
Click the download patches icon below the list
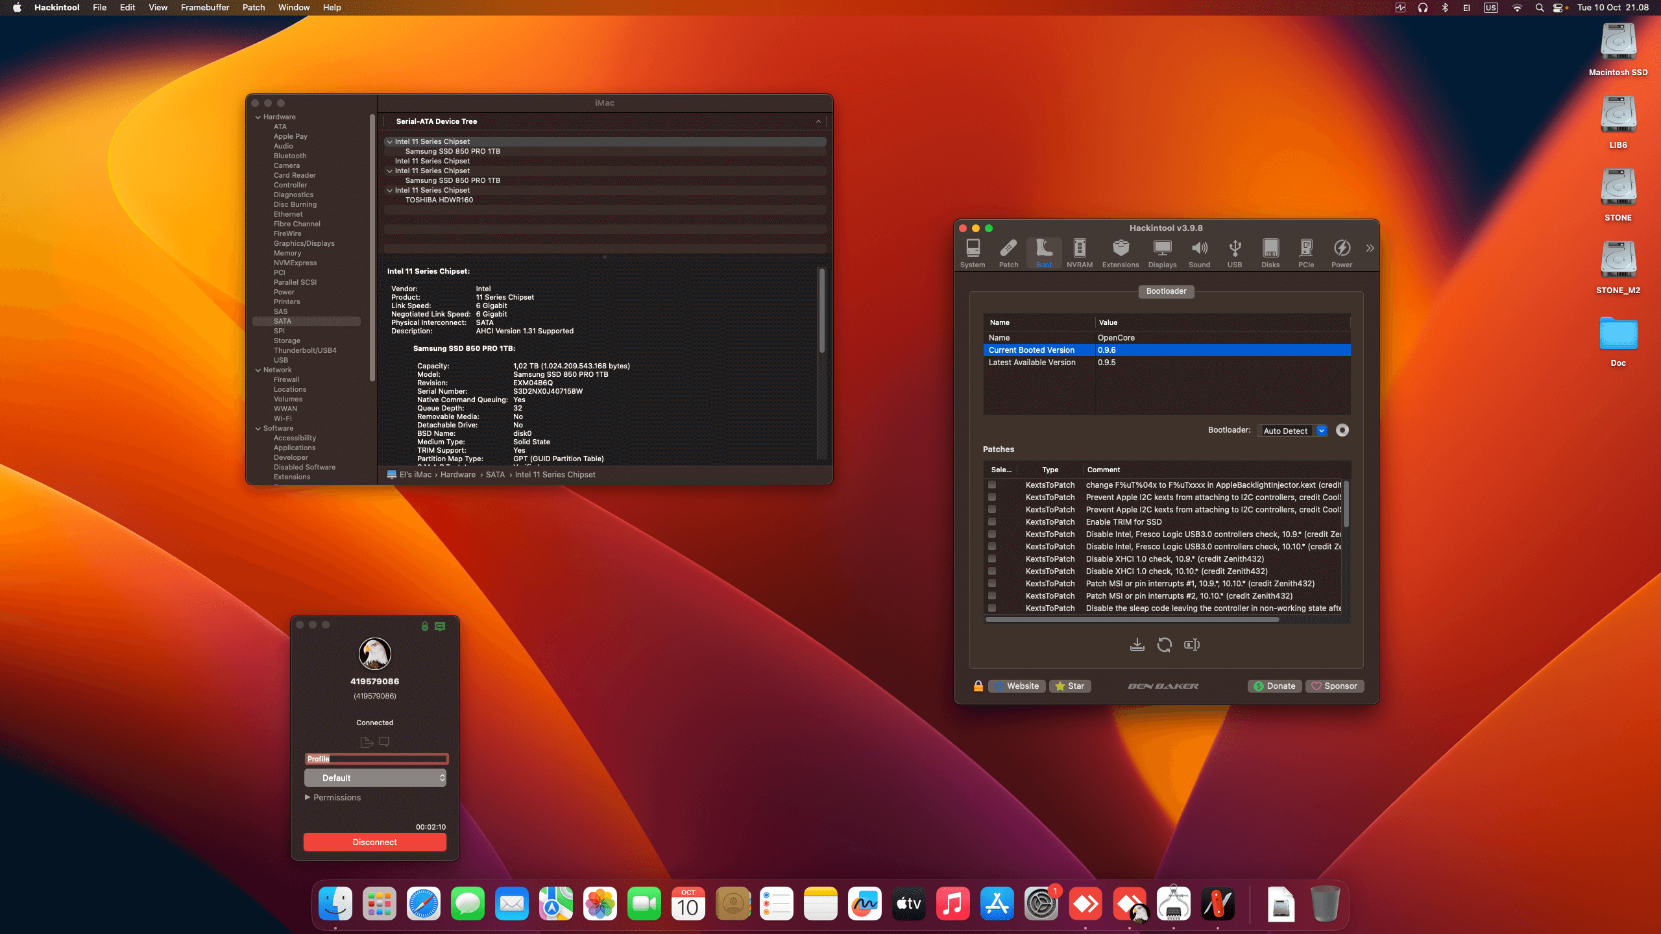tap(1137, 645)
